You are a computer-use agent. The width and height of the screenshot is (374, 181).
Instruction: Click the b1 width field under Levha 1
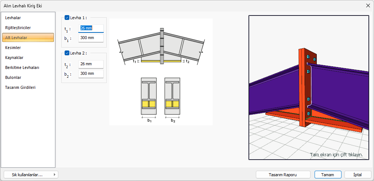pos(91,38)
